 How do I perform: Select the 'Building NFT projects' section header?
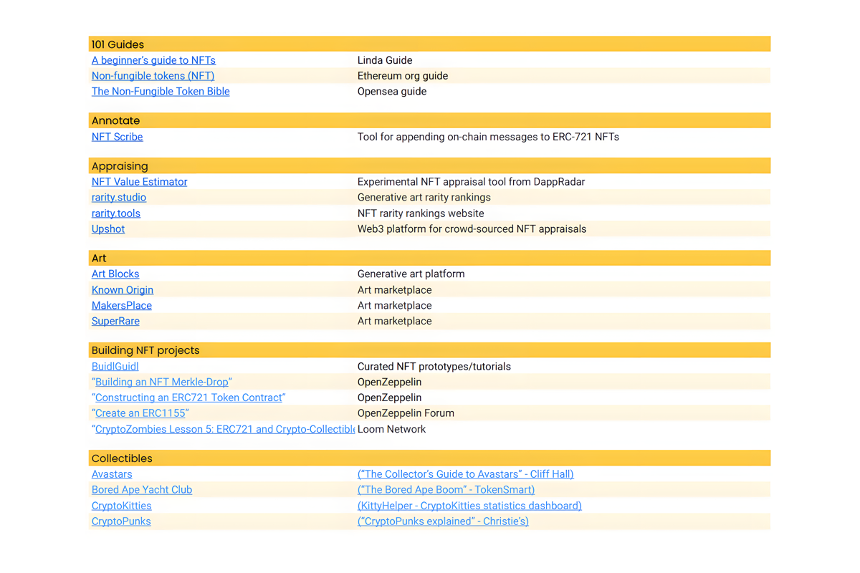point(145,350)
